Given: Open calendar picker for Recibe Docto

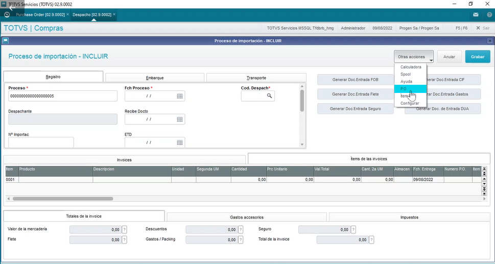Looking at the screenshot, I should [180, 119].
